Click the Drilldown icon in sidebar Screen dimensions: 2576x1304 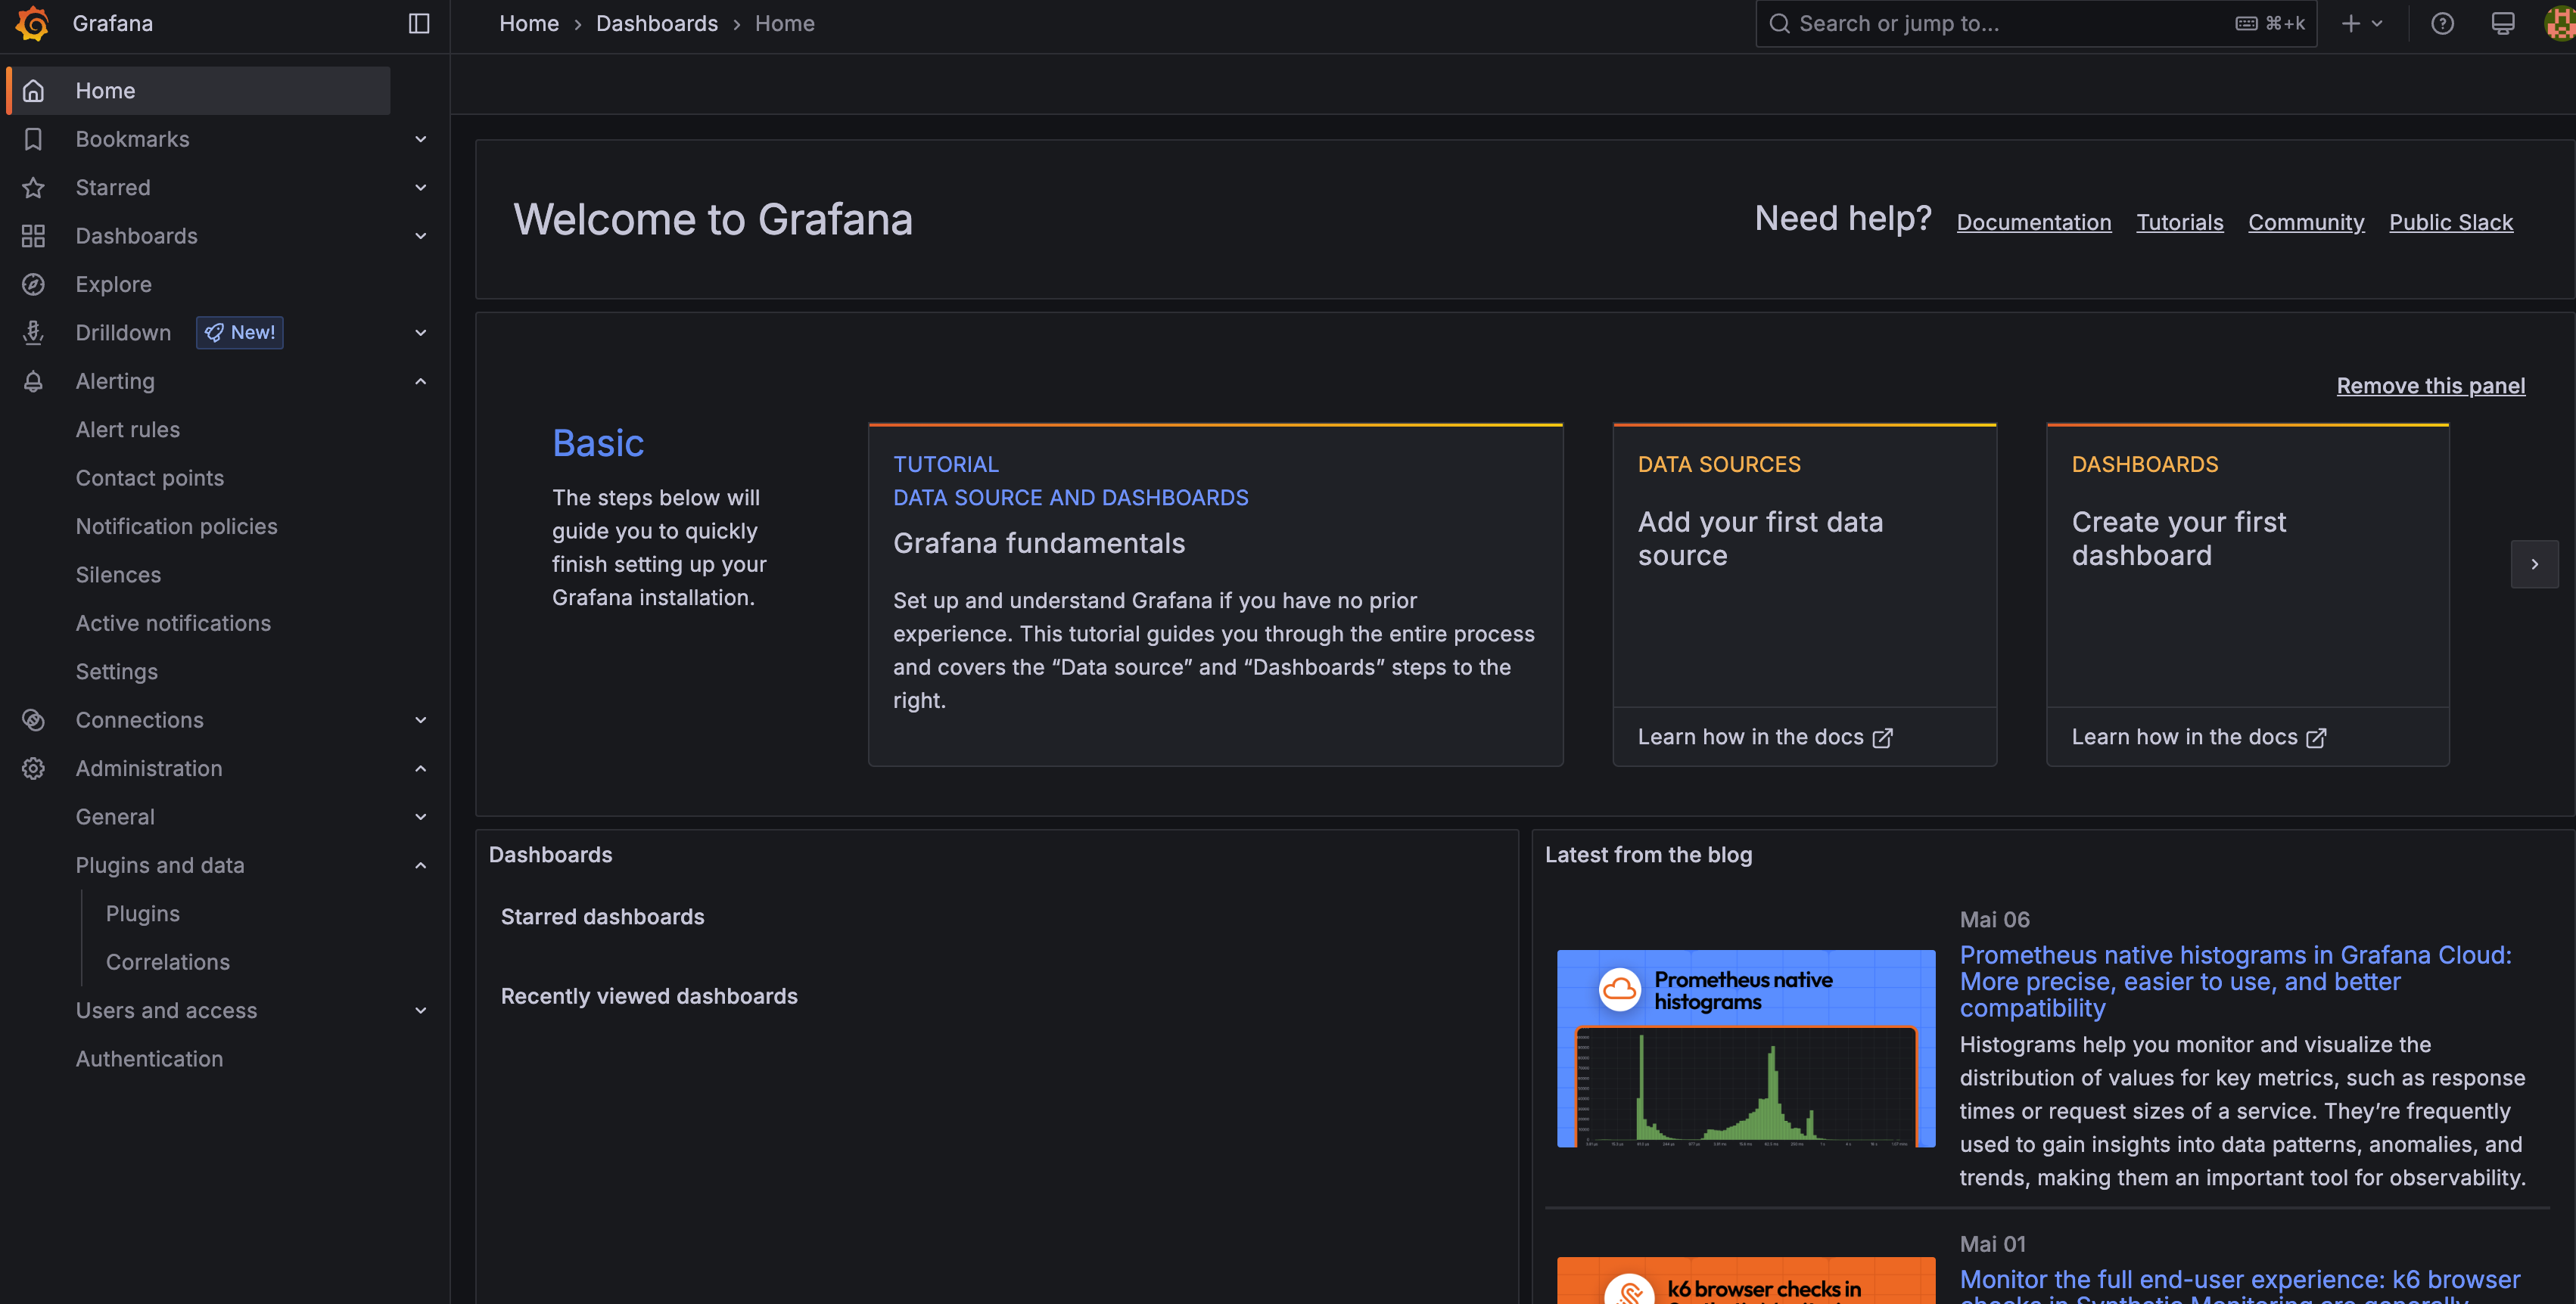point(33,333)
